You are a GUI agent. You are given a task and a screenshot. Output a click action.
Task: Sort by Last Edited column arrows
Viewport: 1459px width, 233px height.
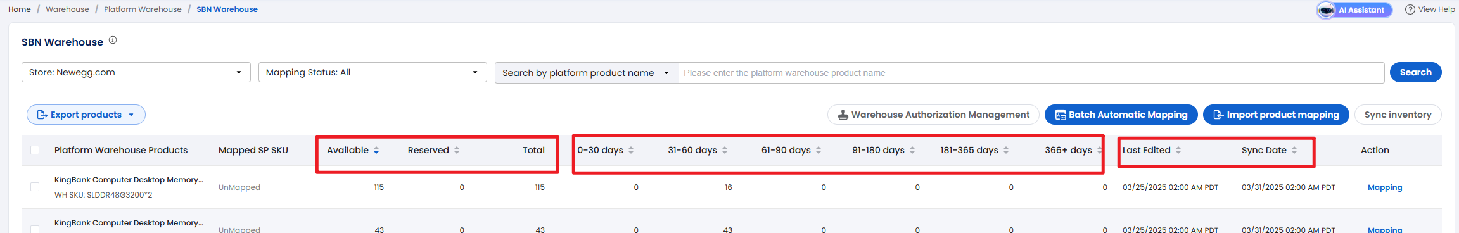pyautogui.click(x=1178, y=150)
